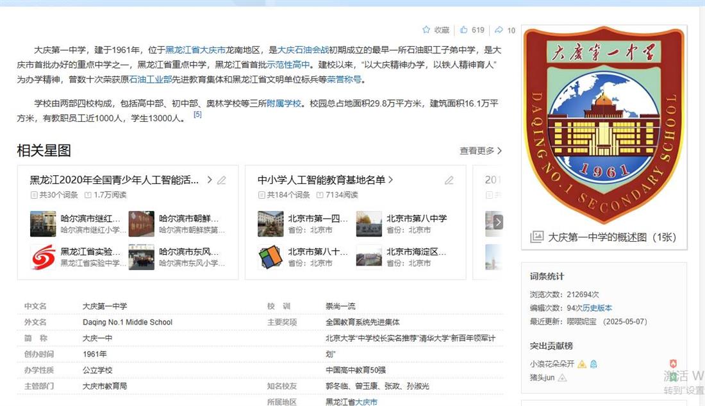Click the star favorite (收藏) icon
The width and height of the screenshot is (705, 406).
[426, 30]
